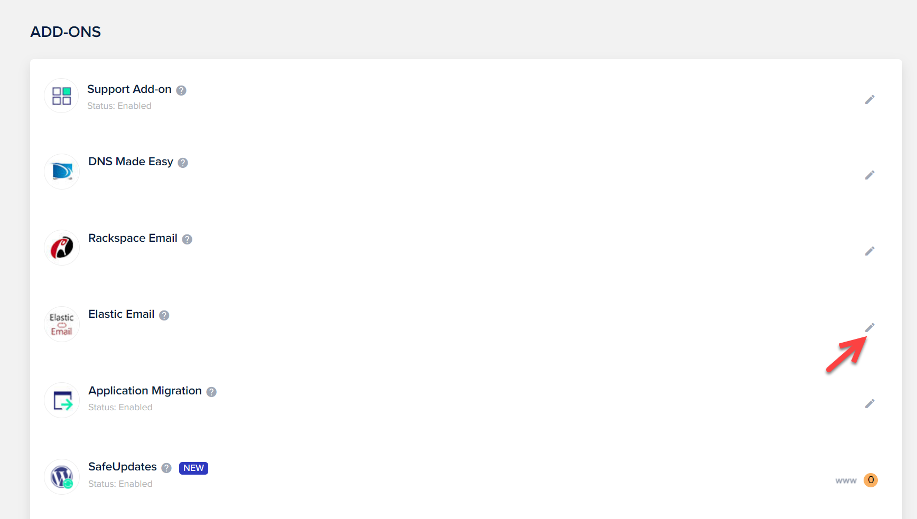The height and width of the screenshot is (519, 917).
Task: Click the Support Add-on app icon
Action: [x=61, y=96]
